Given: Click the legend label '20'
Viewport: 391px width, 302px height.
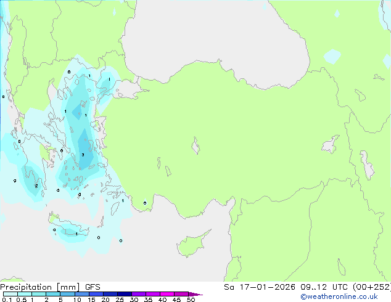Looking at the screenshot, I should [105, 300].
